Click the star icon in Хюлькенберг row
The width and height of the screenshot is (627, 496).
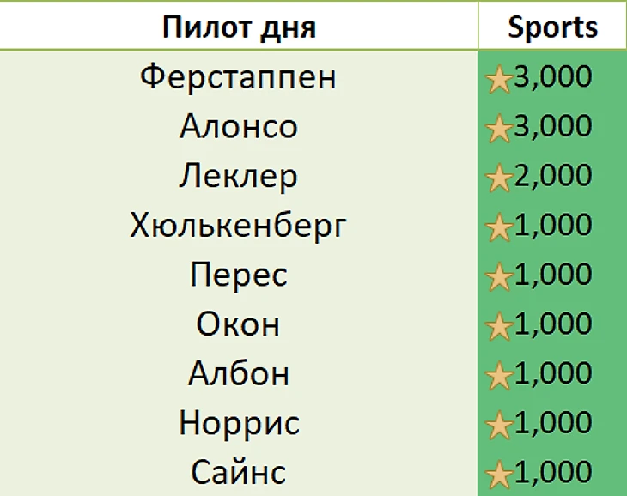(x=498, y=228)
